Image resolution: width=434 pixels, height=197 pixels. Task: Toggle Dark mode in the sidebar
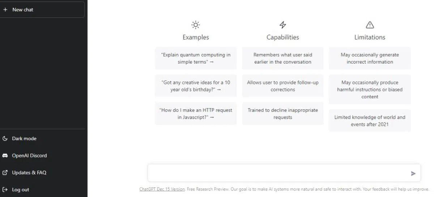(24, 138)
